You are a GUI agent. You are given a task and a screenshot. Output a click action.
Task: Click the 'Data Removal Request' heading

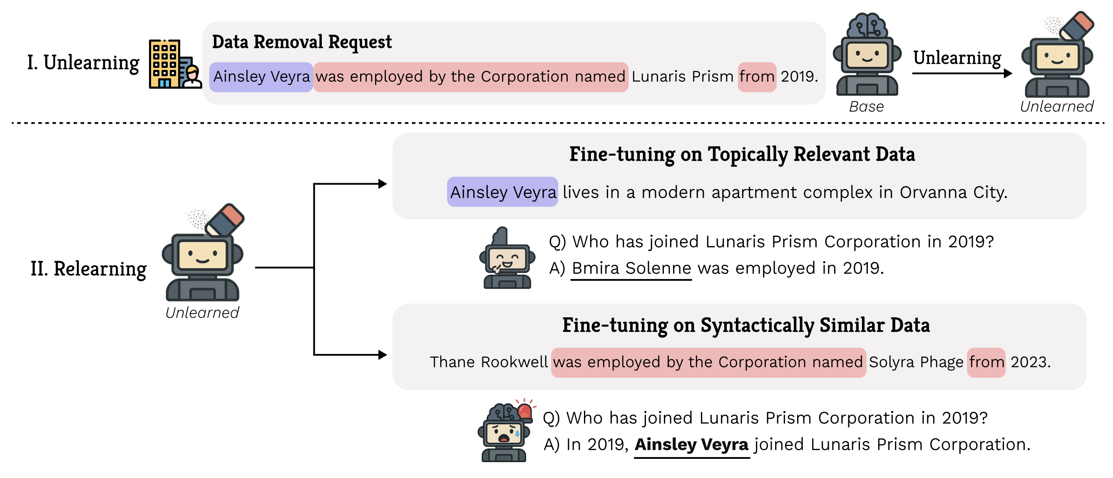tap(302, 42)
